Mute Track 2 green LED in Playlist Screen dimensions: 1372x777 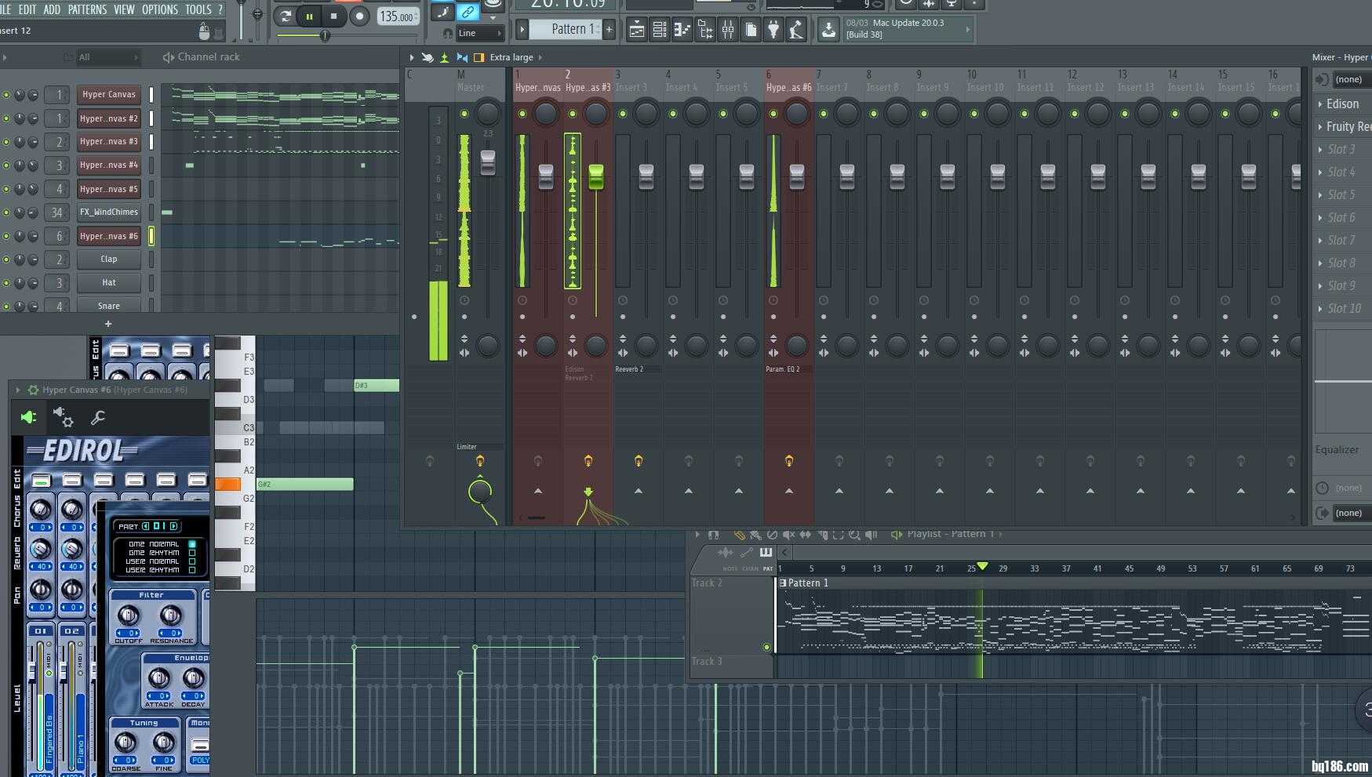click(x=766, y=647)
